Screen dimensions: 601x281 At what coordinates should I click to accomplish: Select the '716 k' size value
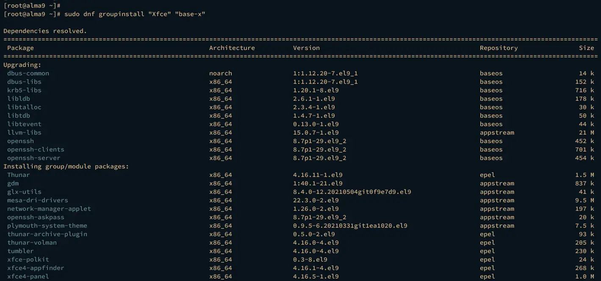[584, 90]
